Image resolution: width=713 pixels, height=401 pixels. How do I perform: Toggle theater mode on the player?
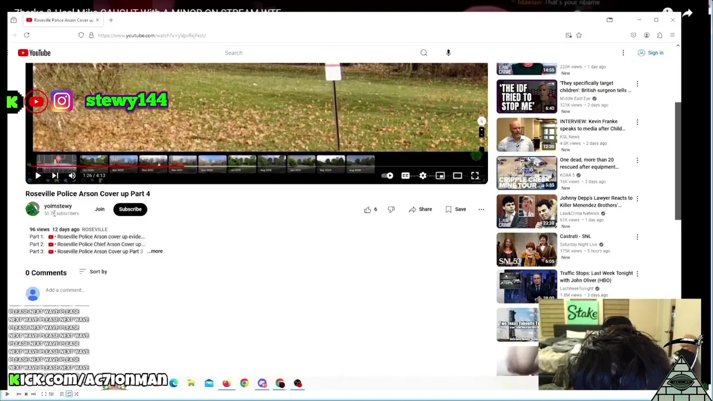[457, 176]
